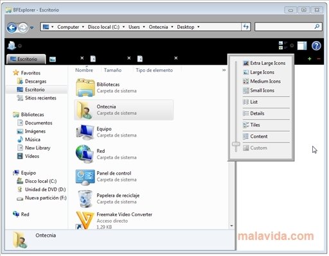
Task: Close the fourth tab
Action: point(176,58)
